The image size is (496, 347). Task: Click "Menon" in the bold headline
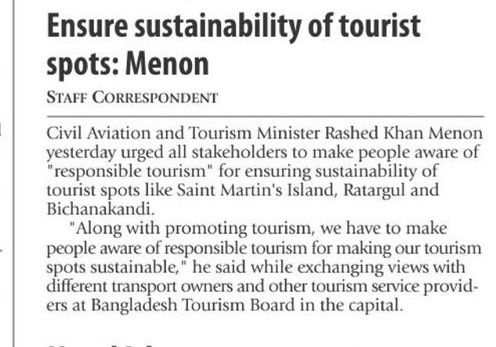coord(171,63)
